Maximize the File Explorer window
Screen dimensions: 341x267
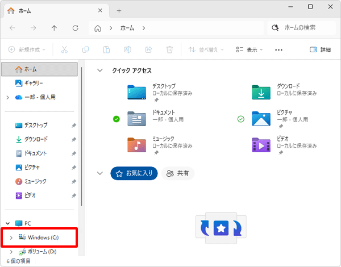pos(310,7)
